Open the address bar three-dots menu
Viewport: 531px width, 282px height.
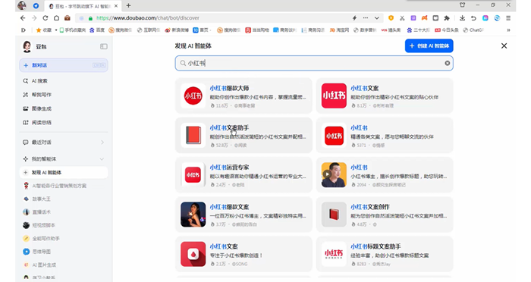(366, 18)
